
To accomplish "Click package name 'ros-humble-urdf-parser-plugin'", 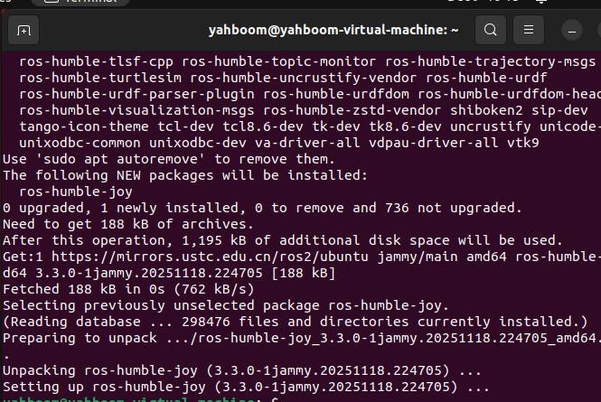I will coord(136,94).
